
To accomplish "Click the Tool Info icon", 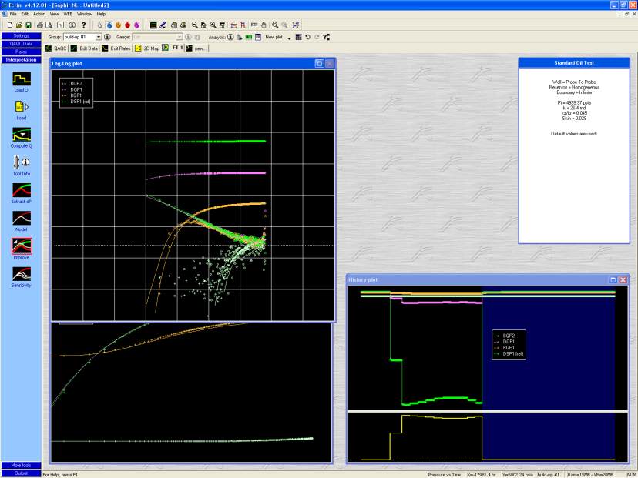I will click(22, 162).
